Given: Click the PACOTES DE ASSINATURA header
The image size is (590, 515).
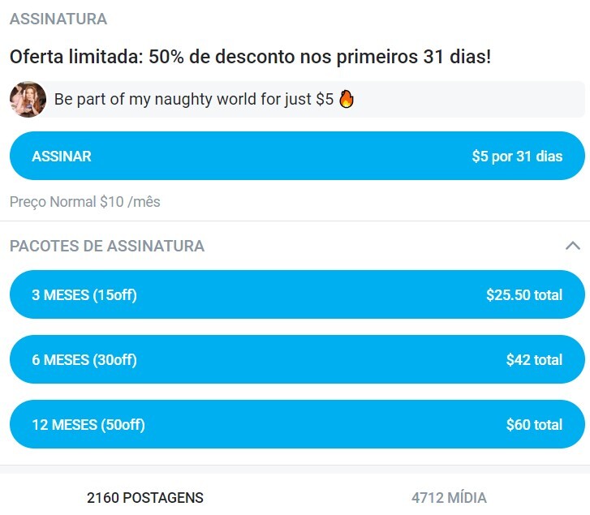Looking at the screenshot, I should pos(107,246).
